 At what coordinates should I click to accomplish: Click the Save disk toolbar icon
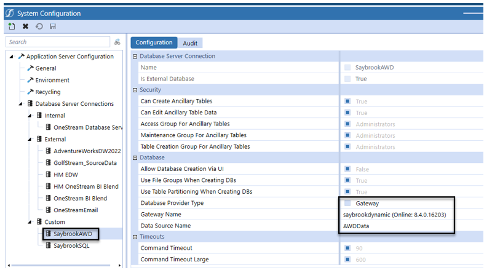tap(52, 26)
